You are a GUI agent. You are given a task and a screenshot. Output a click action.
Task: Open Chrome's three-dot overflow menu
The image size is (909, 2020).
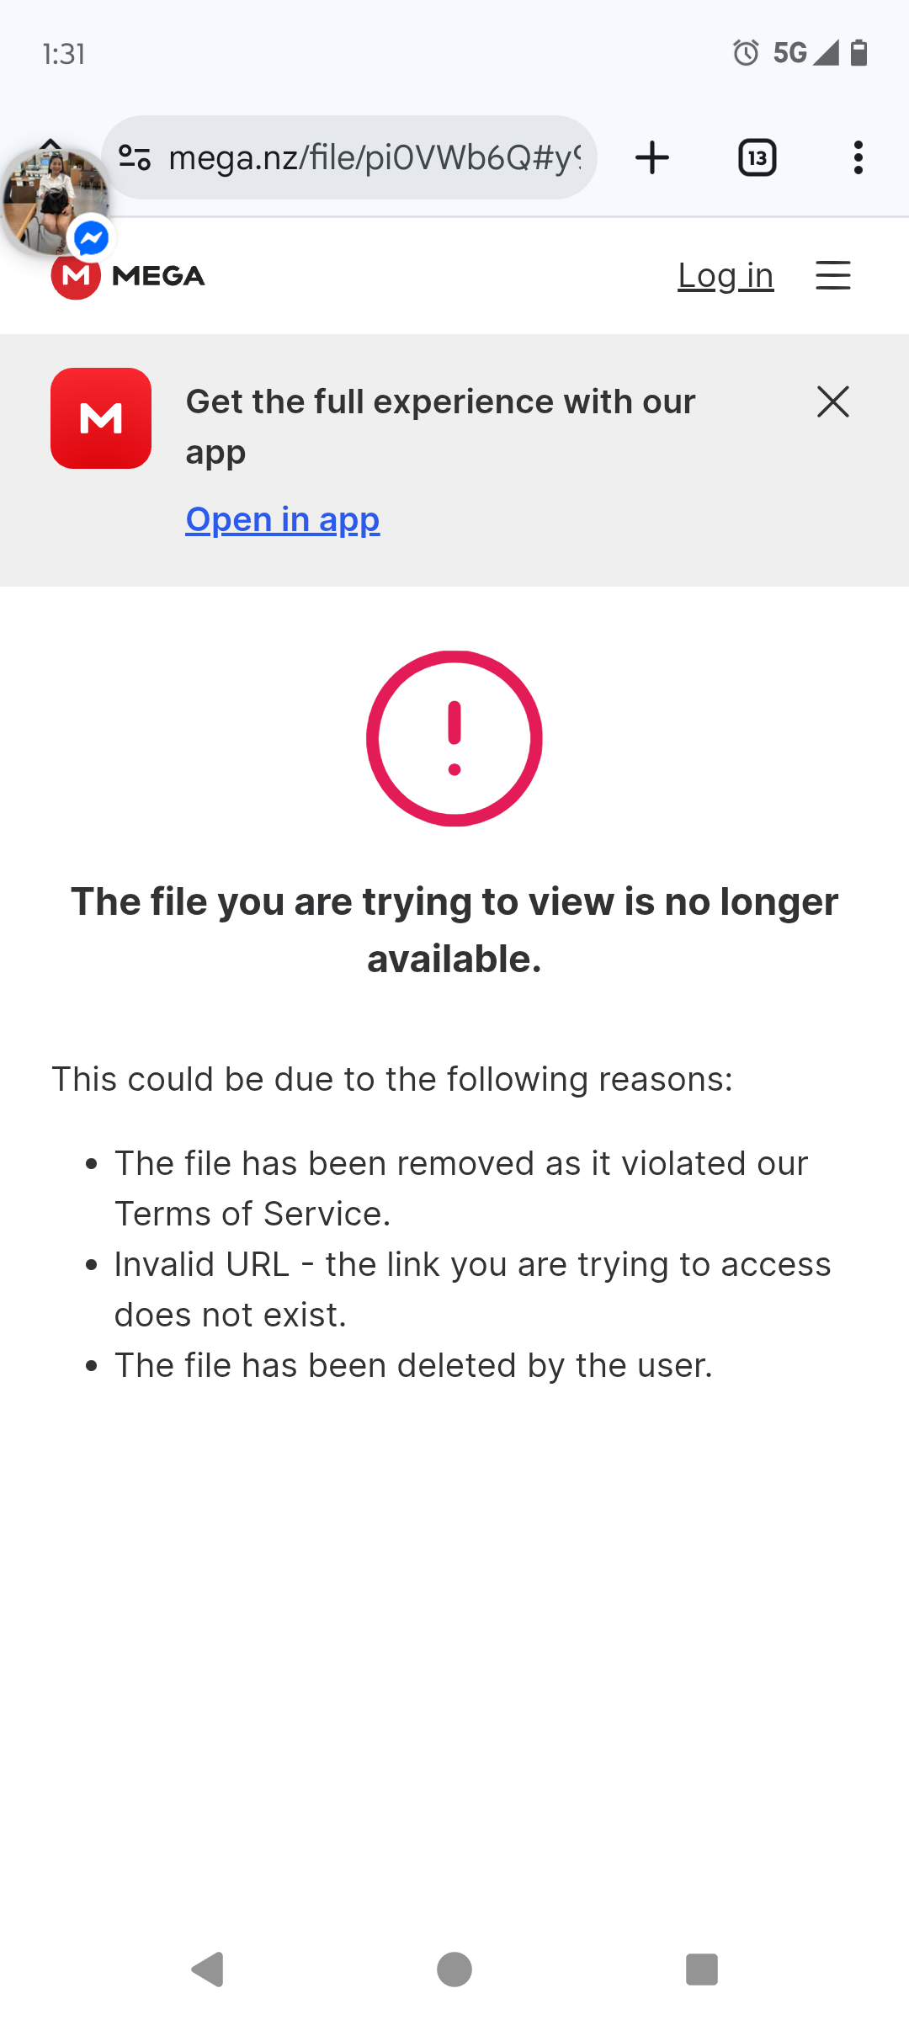coord(858,157)
